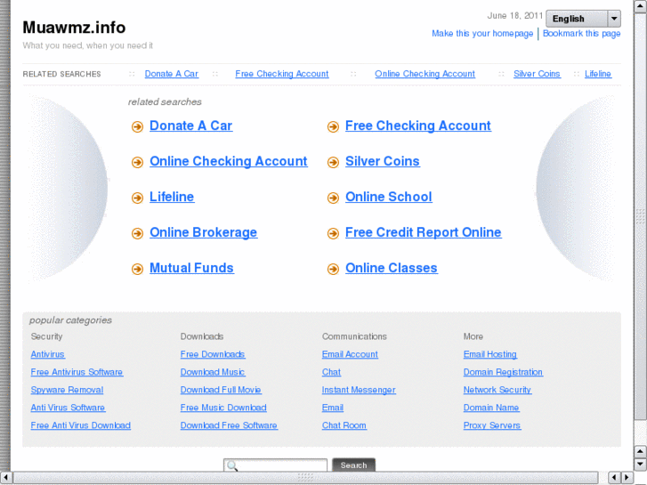Visit the Email link under Communications
This screenshot has height=485, width=647.
click(x=332, y=408)
